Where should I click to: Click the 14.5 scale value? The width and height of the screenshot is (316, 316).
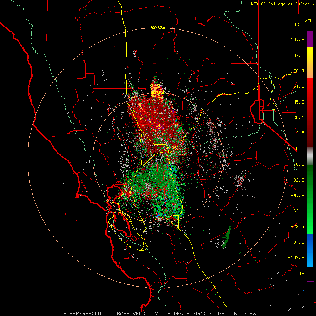click(x=299, y=133)
